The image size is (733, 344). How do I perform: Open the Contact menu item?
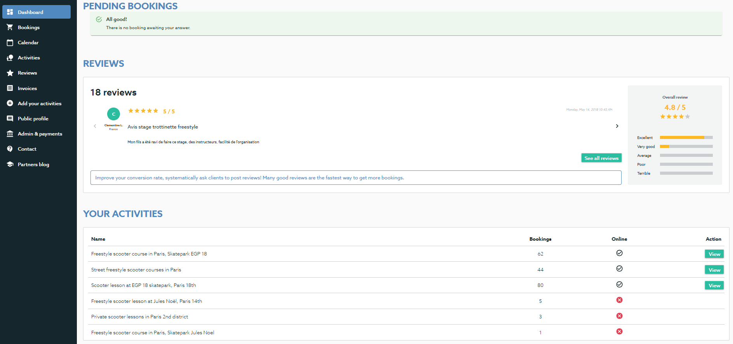(x=36, y=149)
